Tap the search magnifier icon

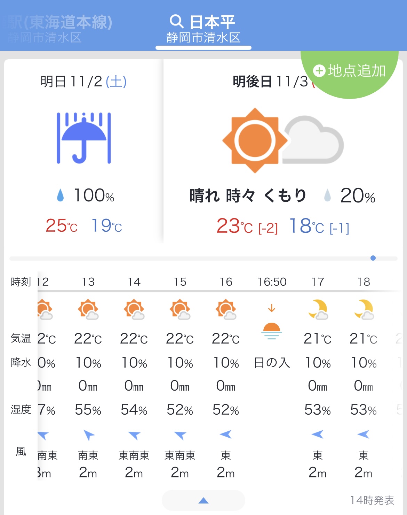click(176, 22)
